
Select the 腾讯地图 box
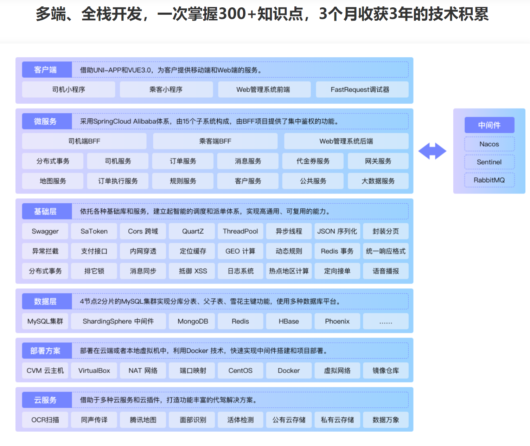click(x=143, y=420)
